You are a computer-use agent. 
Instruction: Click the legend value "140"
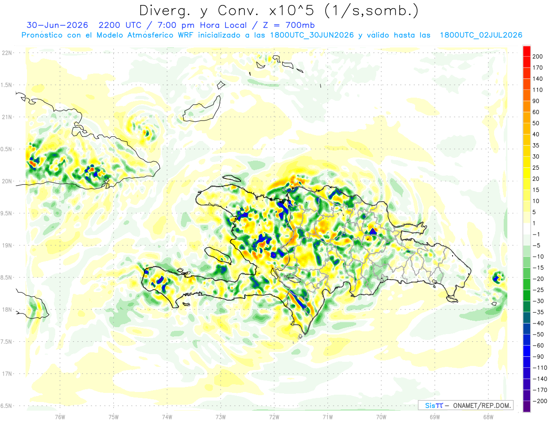point(537,78)
